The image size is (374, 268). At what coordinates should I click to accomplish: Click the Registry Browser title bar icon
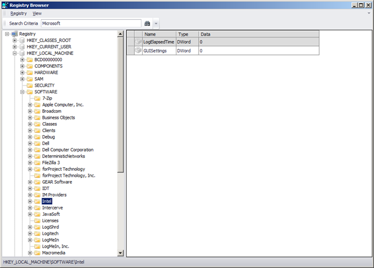click(x=5, y=5)
